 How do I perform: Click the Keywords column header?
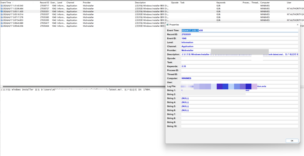click(221, 3)
